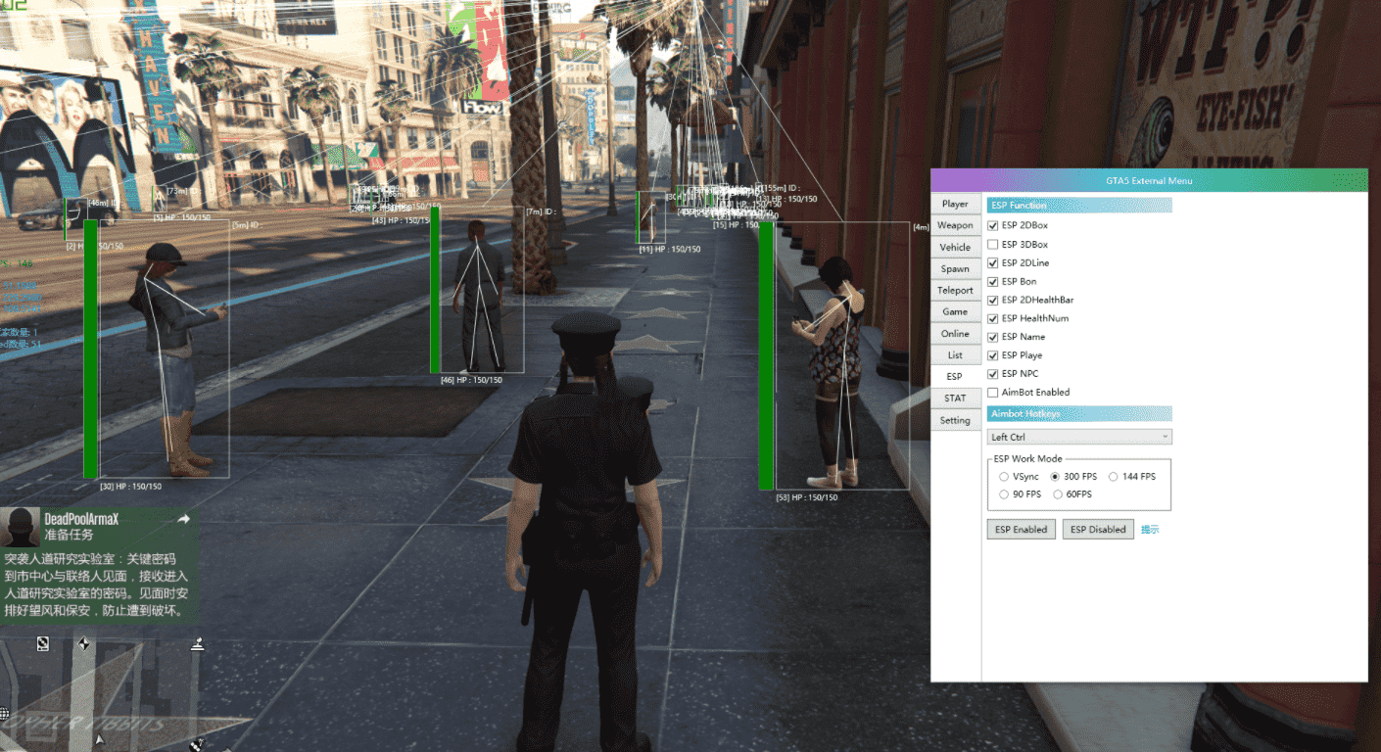
Task: Select the Online tab
Action: (955, 333)
